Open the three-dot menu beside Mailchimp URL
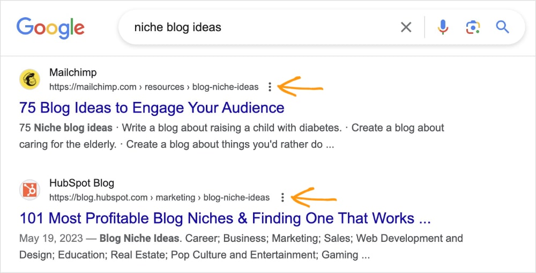Viewport: 536px width, 273px height. (270, 87)
